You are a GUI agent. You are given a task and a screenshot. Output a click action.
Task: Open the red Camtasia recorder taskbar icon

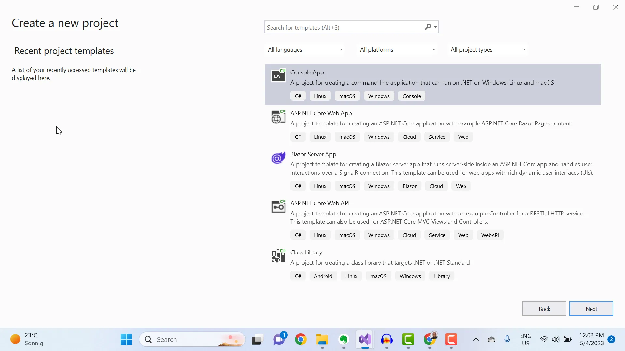click(x=451, y=340)
